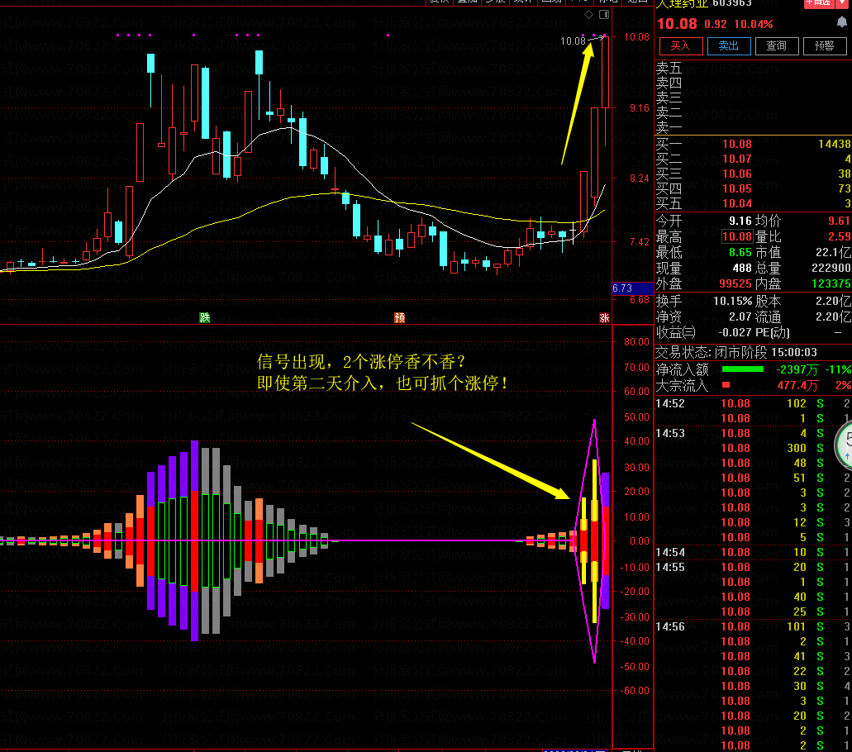Click the PE(动) label
Image resolution: width=852 pixels, height=752 pixels.
[x=773, y=332]
